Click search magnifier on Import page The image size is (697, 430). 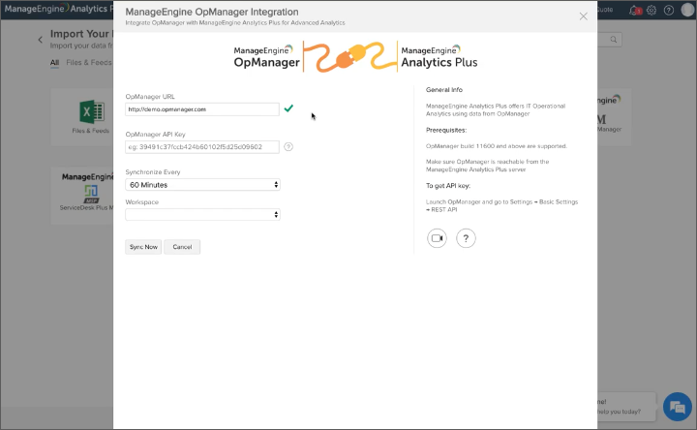point(614,40)
